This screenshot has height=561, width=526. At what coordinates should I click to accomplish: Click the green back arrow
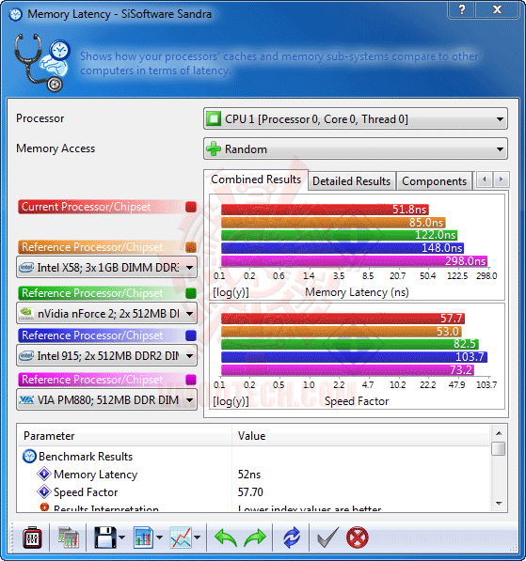pyautogui.click(x=226, y=538)
